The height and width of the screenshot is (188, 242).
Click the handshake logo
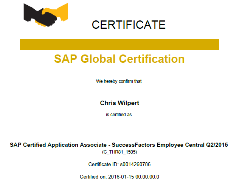point(46,15)
